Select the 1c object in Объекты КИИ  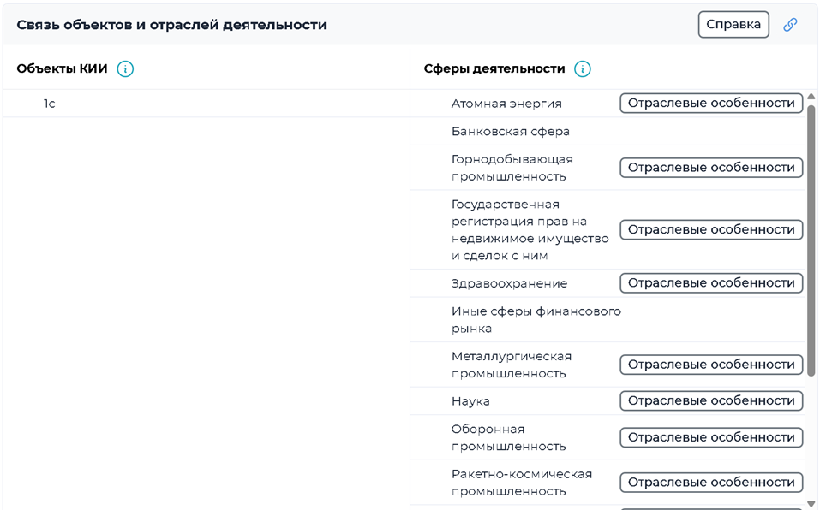pyautogui.click(x=50, y=104)
